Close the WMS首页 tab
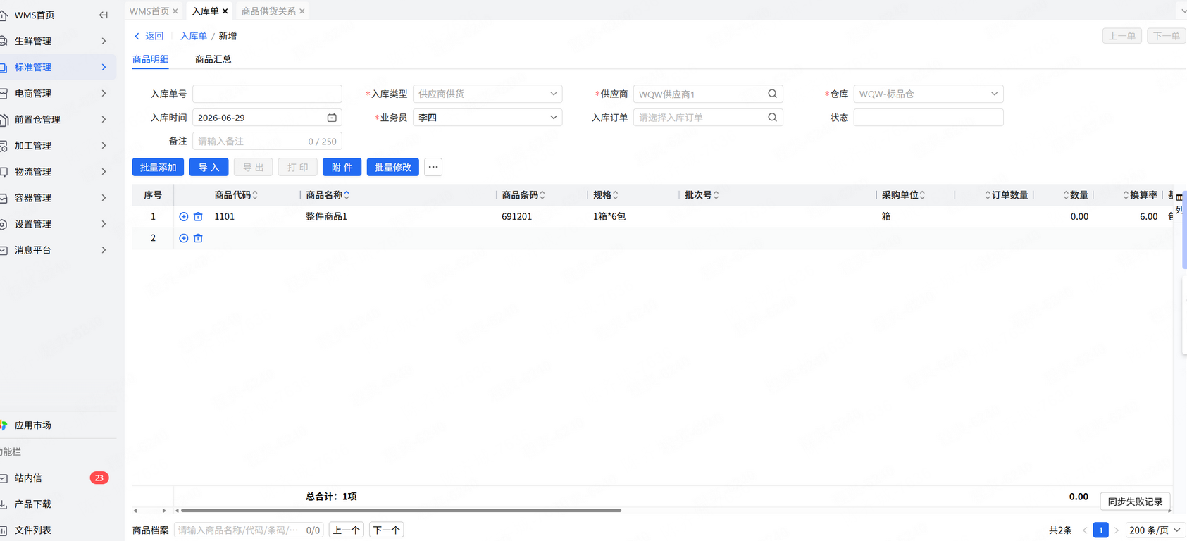The image size is (1187, 541). 175,11
